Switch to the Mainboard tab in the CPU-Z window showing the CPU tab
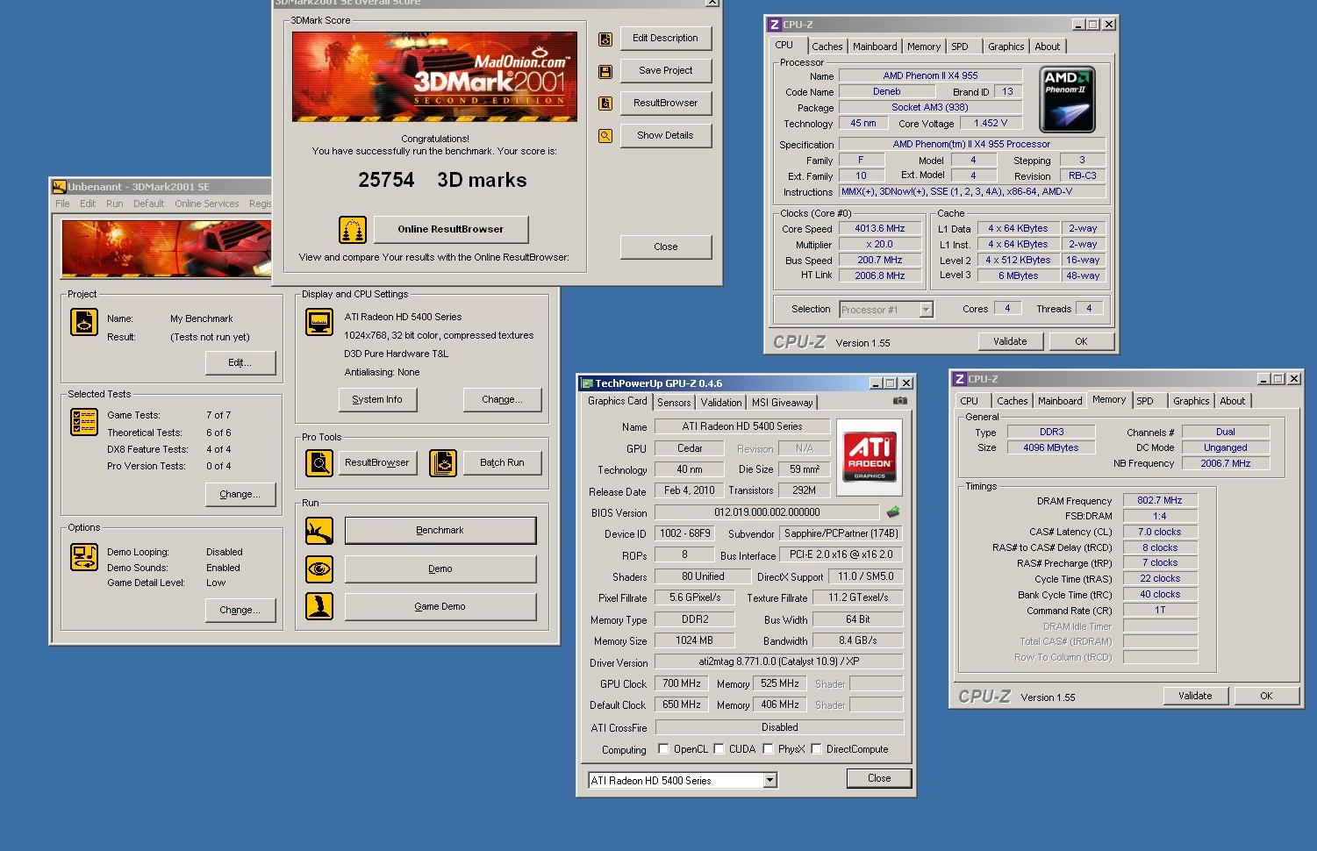 click(875, 46)
